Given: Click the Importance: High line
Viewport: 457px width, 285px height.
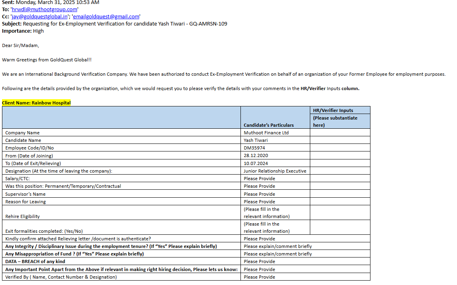Looking at the screenshot, I should click(23, 31).
